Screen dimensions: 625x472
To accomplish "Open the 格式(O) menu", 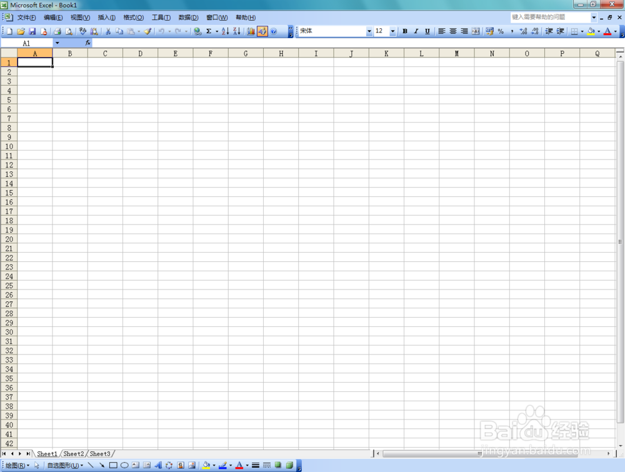I will click(x=132, y=17).
